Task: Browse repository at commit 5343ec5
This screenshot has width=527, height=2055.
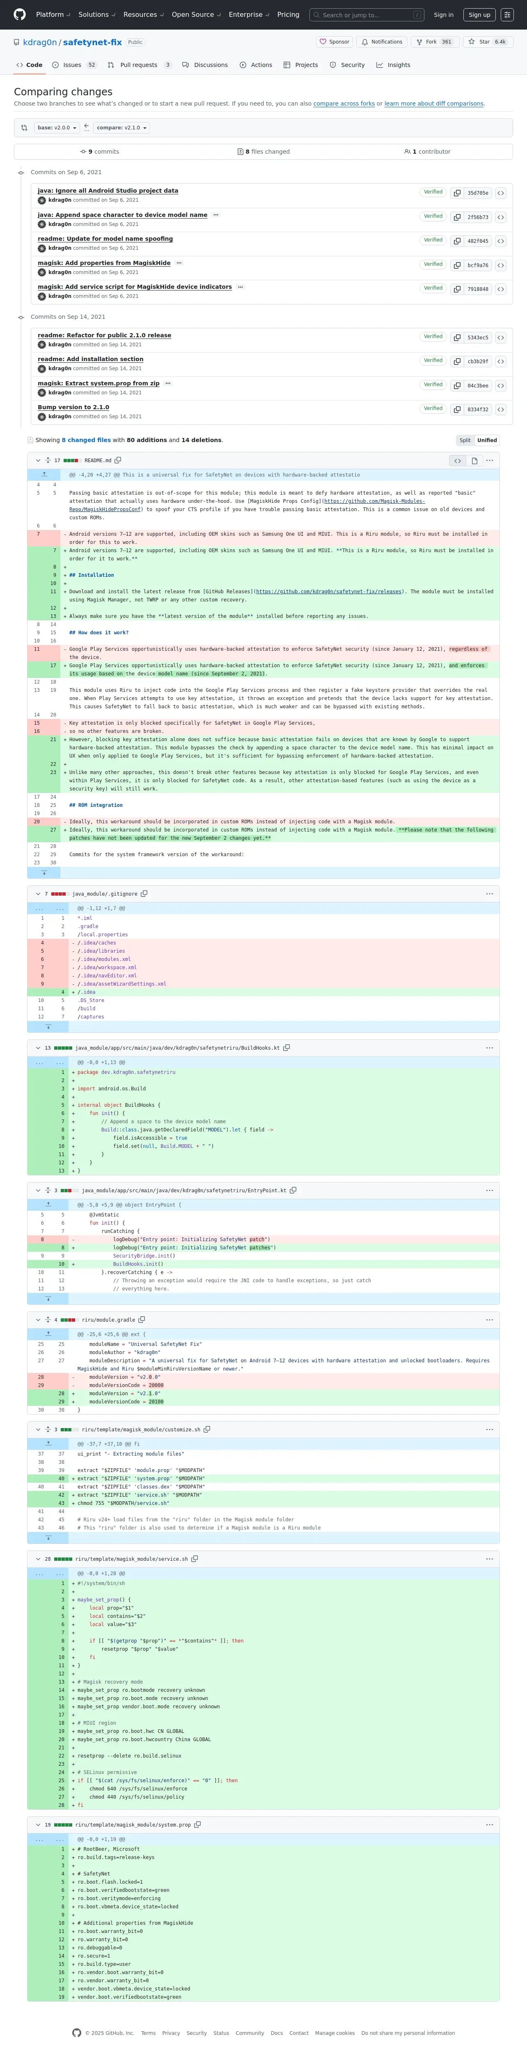Action: (x=501, y=337)
